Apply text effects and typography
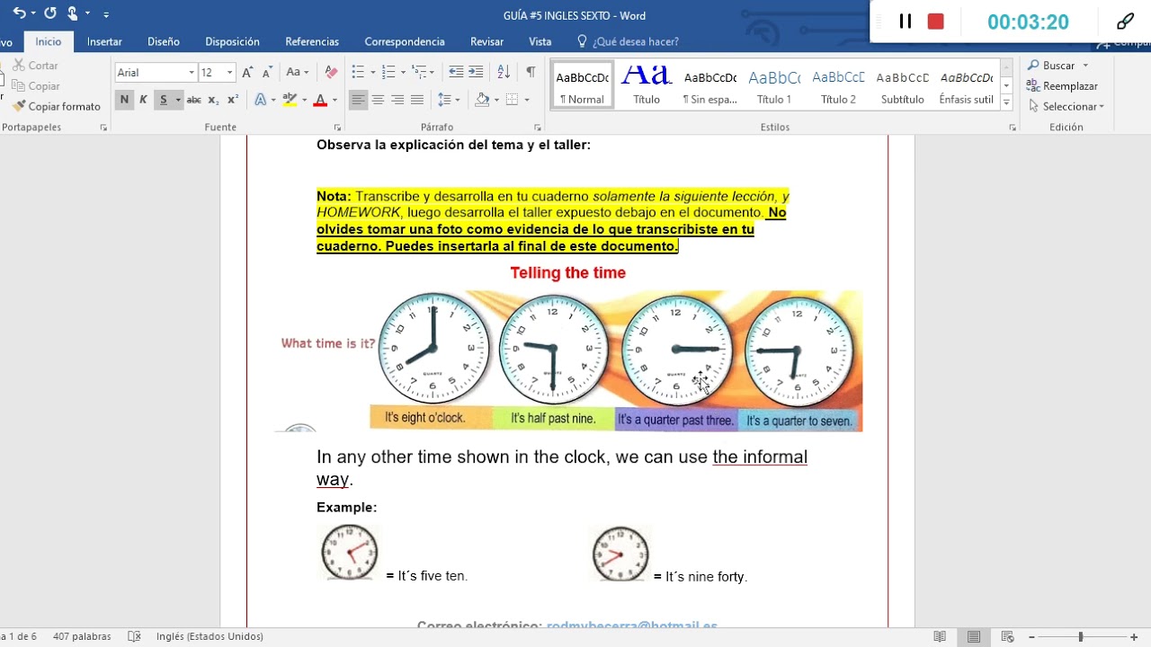The image size is (1151, 647). click(x=260, y=100)
